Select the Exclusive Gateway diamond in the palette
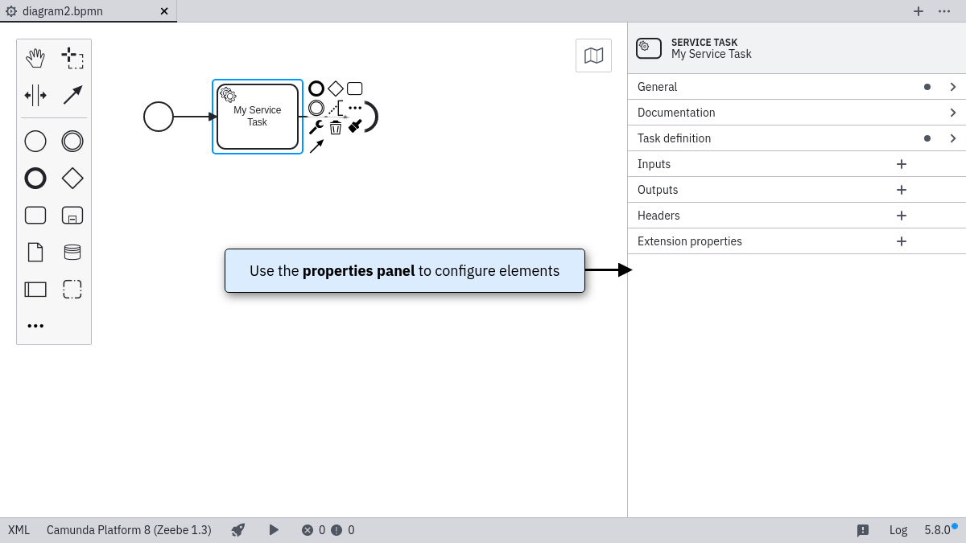Image resolution: width=966 pixels, height=543 pixels. pyautogui.click(x=72, y=178)
